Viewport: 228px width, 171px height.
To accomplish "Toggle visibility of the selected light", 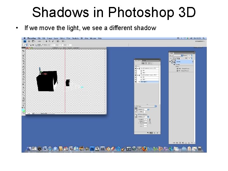I will pos(136,82).
